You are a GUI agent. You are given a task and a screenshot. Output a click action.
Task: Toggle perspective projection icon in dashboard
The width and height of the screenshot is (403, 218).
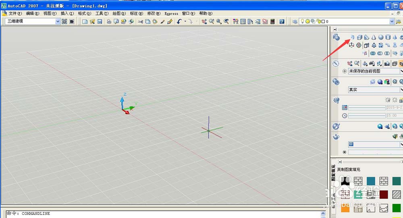(401, 63)
